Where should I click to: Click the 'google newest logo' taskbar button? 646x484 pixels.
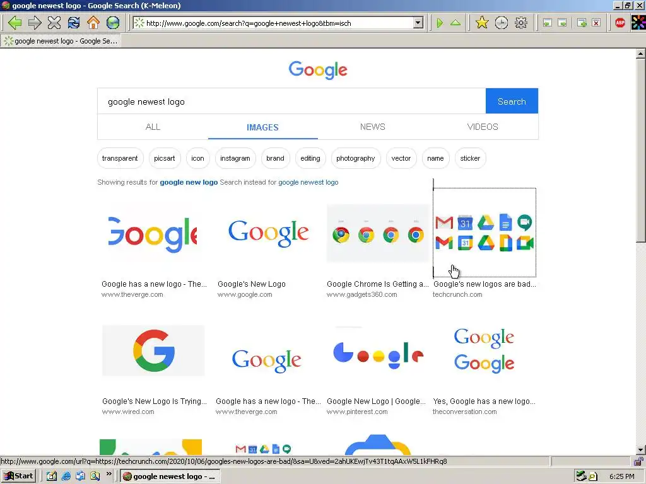170,476
